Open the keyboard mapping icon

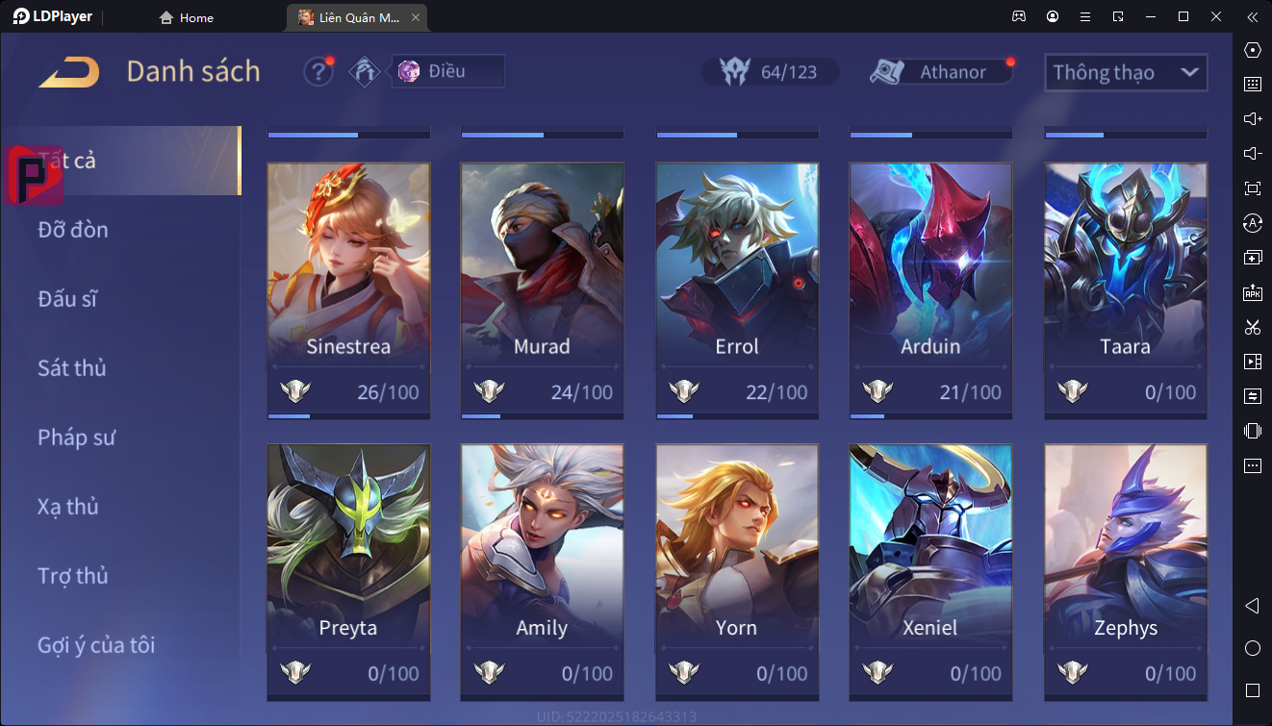(1252, 85)
